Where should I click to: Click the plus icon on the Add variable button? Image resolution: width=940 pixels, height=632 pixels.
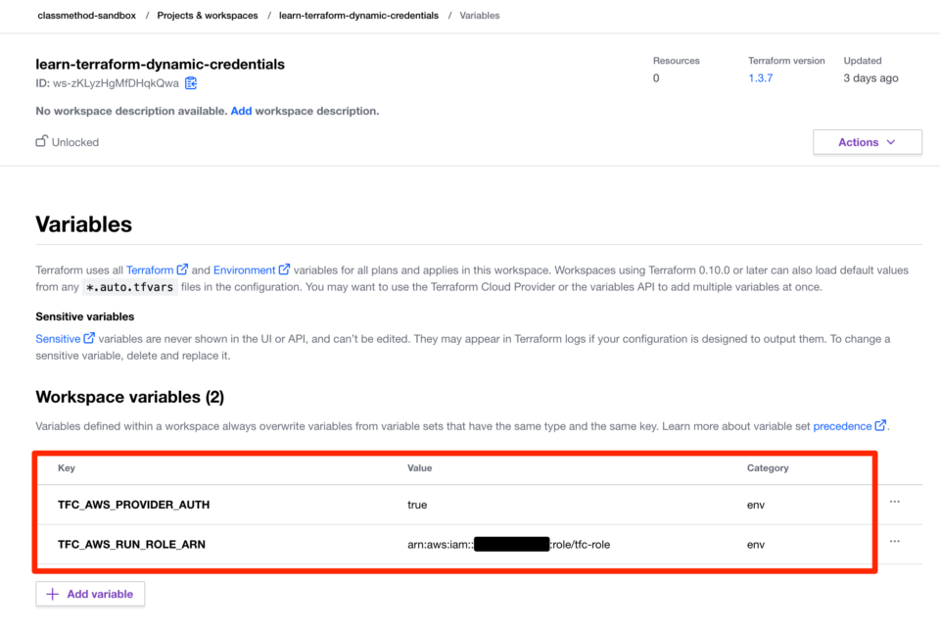(53, 594)
